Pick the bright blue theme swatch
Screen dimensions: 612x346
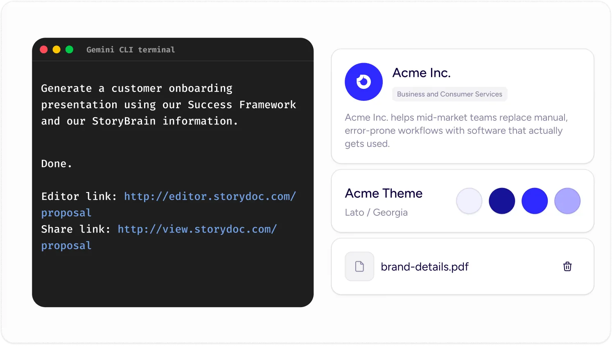(x=535, y=201)
